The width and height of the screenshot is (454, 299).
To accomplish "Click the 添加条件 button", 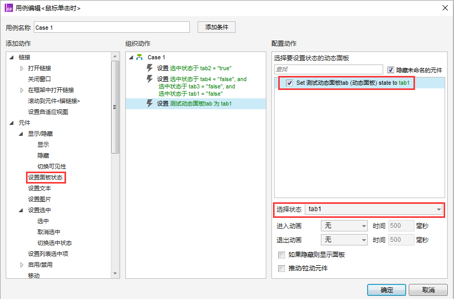I will [x=216, y=27].
